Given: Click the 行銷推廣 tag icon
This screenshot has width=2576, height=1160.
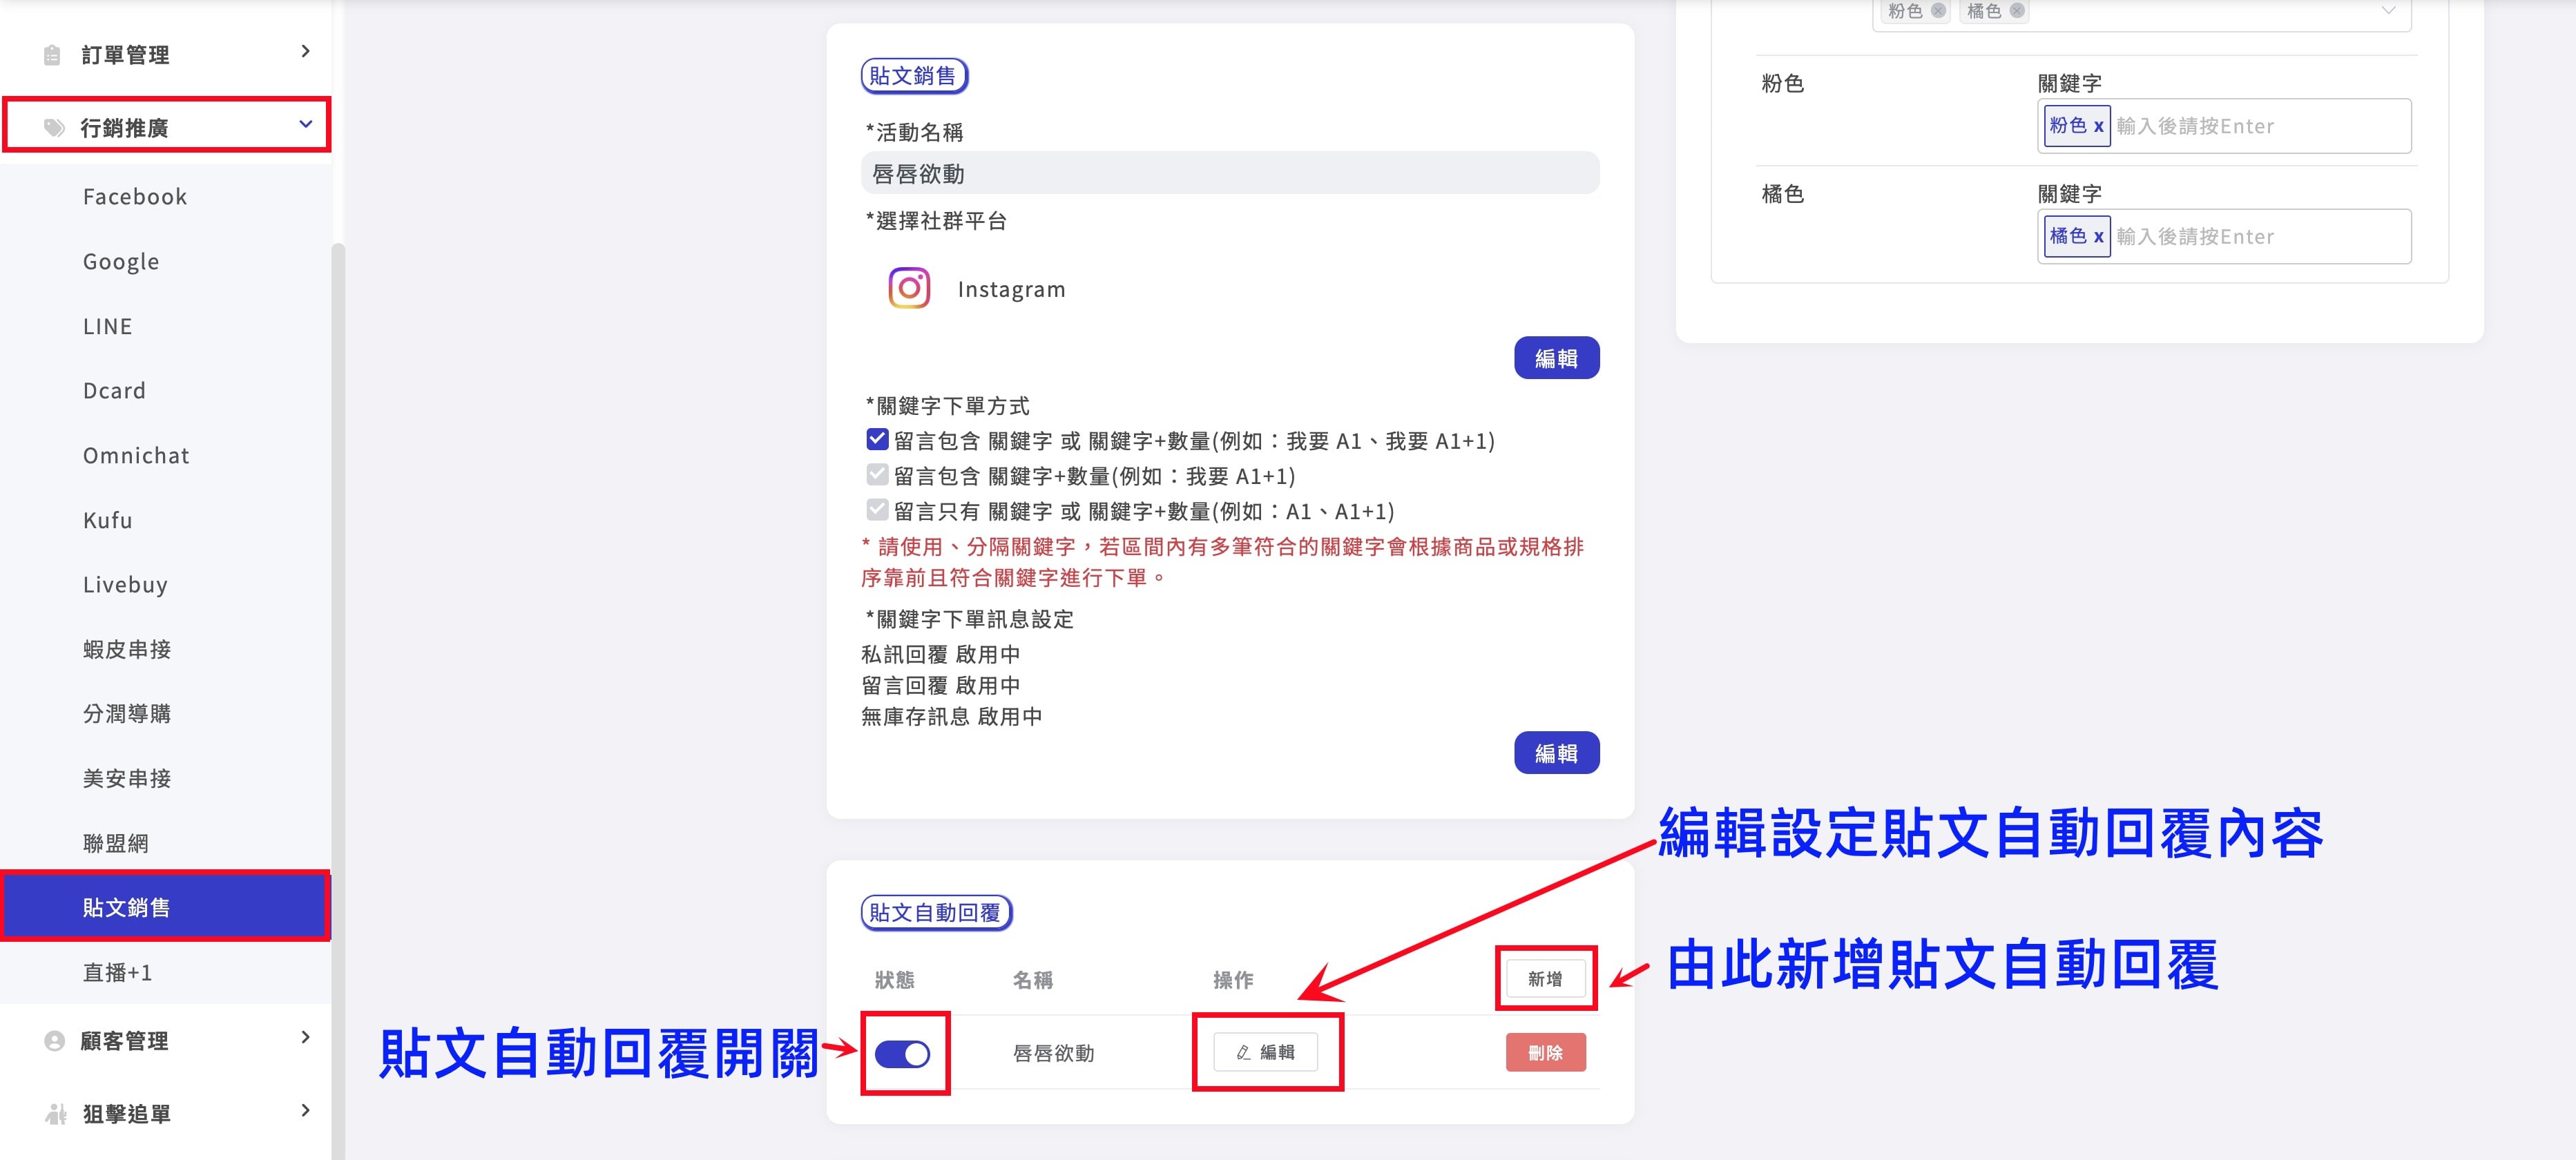Looking at the screenshot, I should coord(54,128).
